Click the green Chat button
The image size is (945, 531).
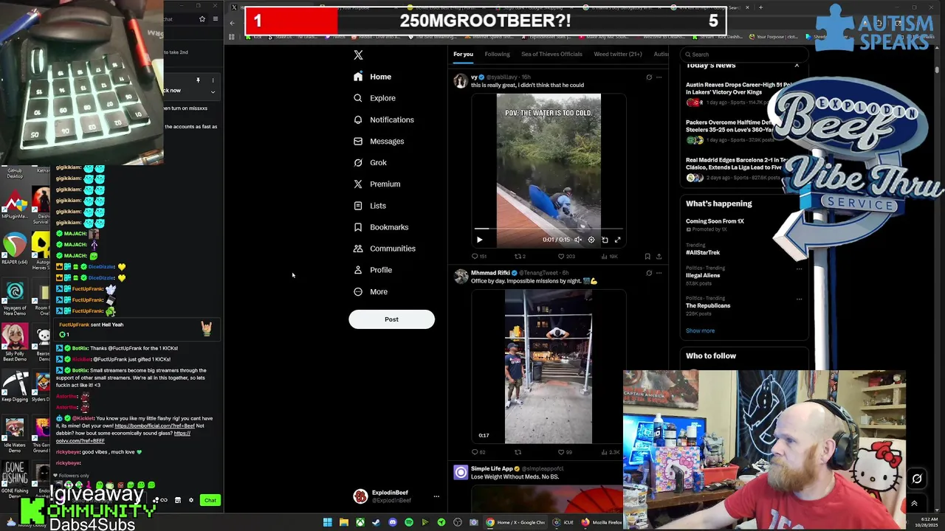click(210, 501)
